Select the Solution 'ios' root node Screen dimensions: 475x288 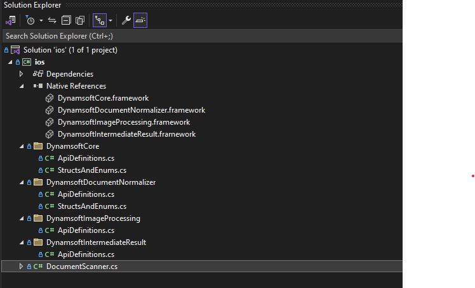70,50
